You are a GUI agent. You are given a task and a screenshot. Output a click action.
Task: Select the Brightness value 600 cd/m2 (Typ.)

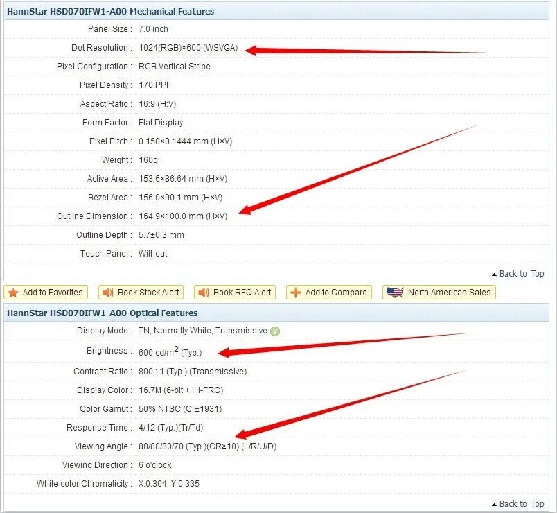[170, 351]
